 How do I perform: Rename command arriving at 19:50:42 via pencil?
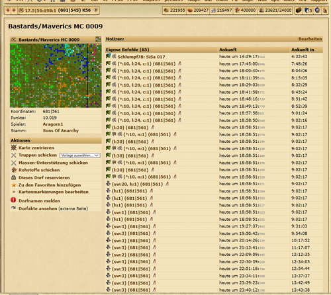(x=154, y=233)
